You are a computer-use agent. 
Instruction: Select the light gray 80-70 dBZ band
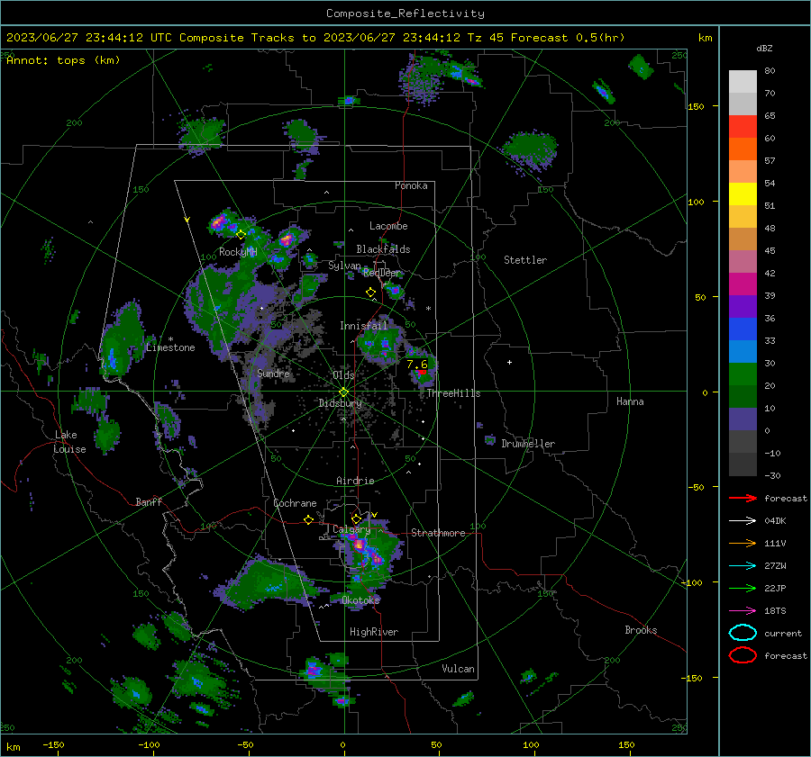coord(743,82)
